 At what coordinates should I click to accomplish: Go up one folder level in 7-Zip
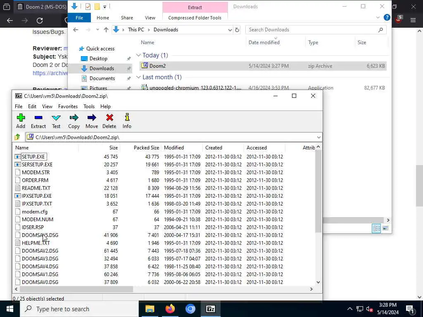[17, 137]
